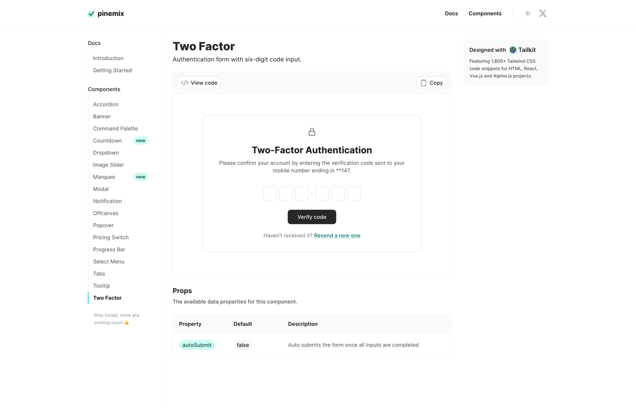Click the lock icon above the heading
636x408 pixels.
click(x=312, y=132)
